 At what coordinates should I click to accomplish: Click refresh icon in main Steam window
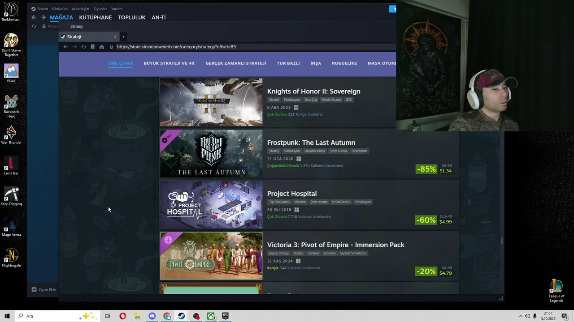pos(34,26)
